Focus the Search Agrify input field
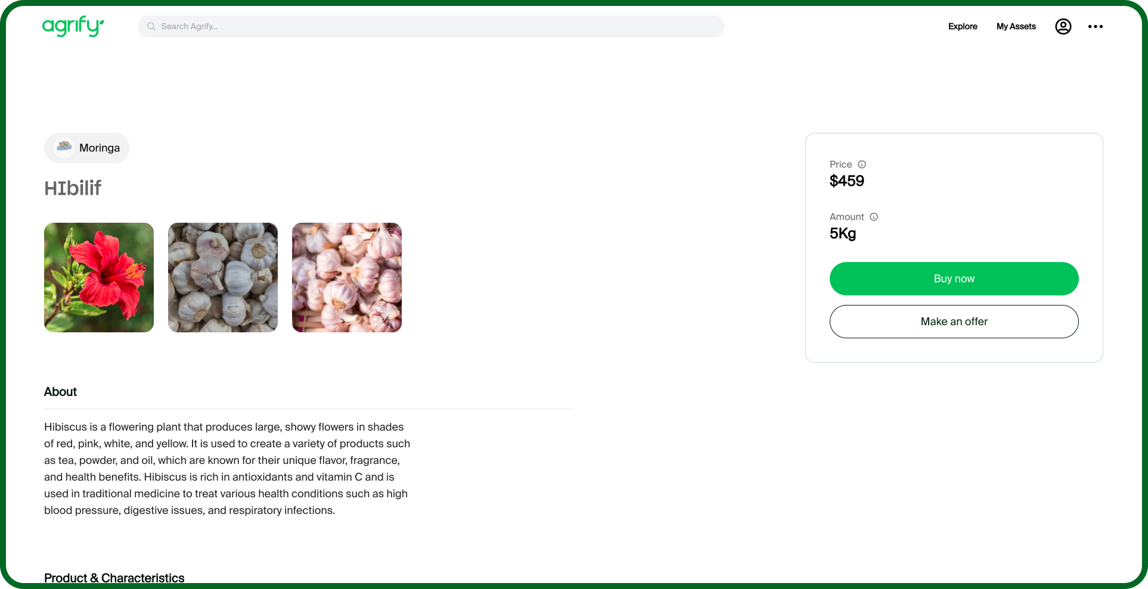The image size is (1148, 589). click(431, 26)
